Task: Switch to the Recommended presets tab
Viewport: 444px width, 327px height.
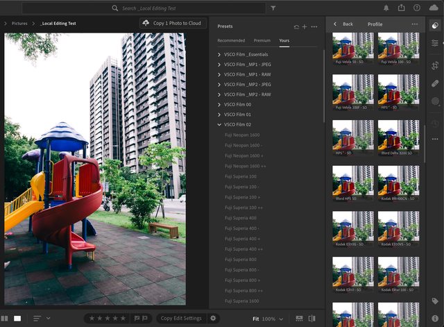Action: pos(231,41)
